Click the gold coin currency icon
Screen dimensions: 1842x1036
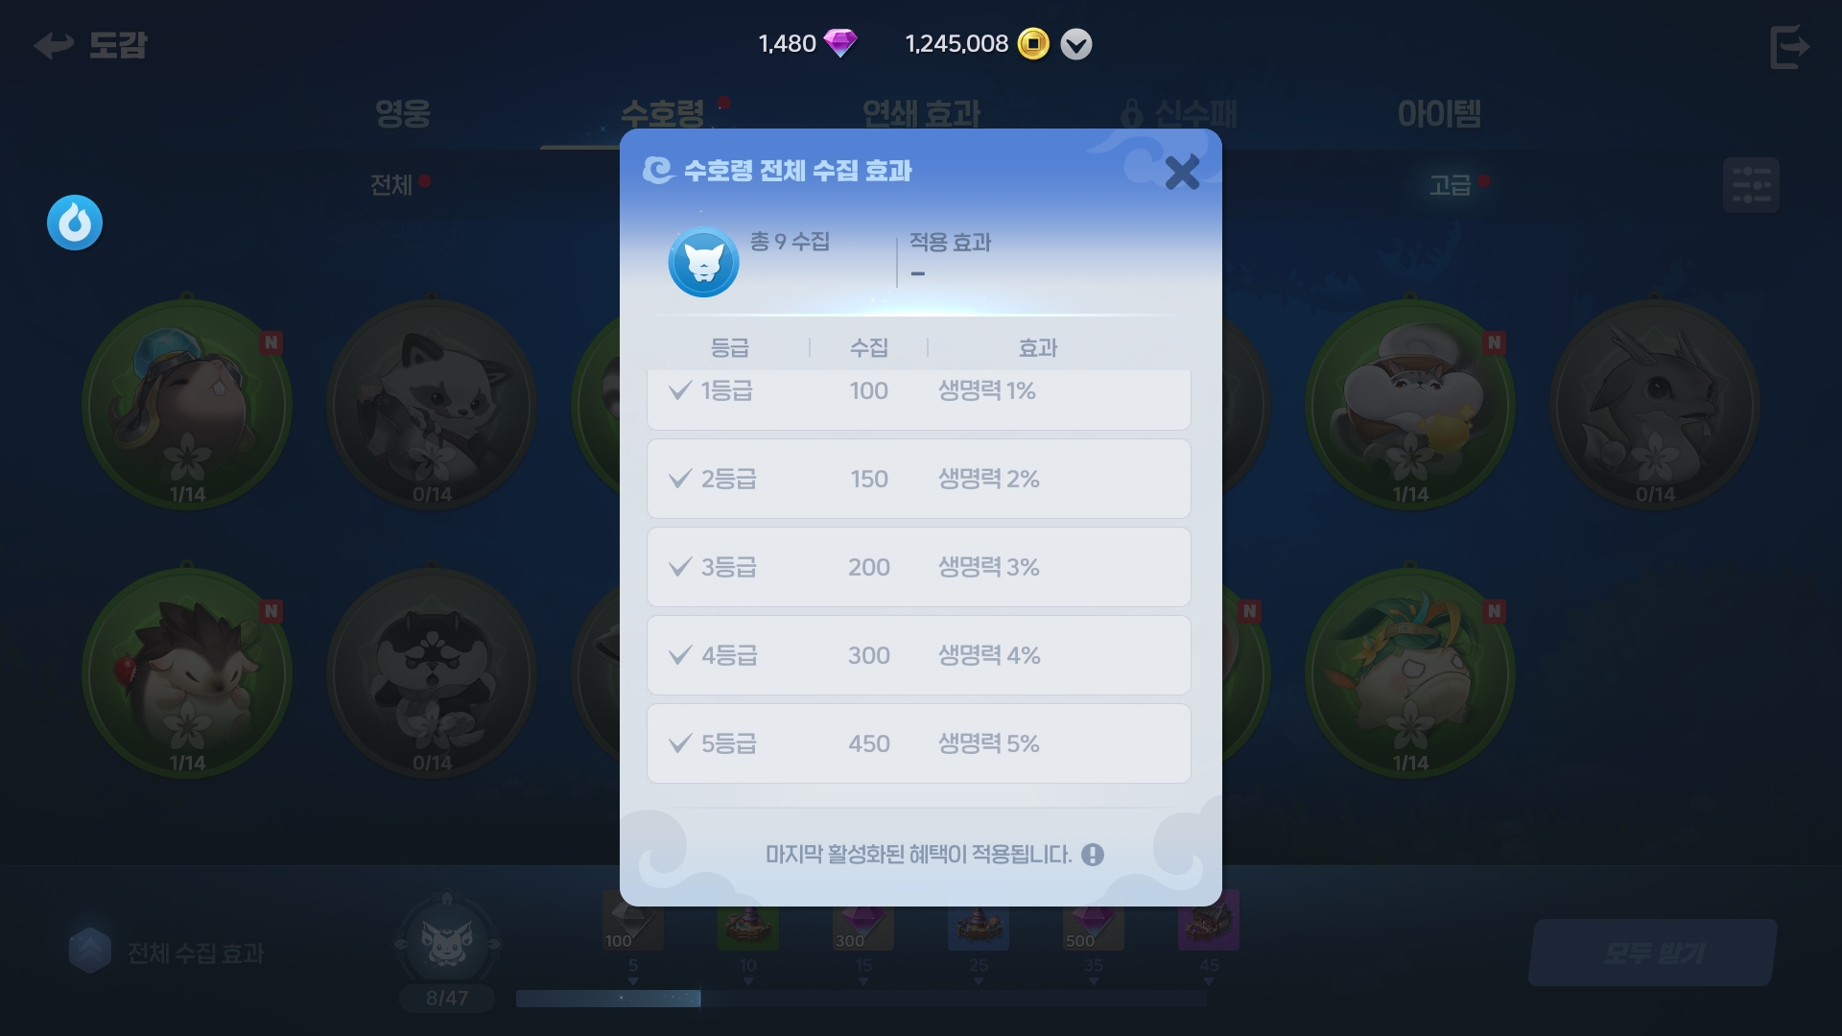[x=1033, y=43]
